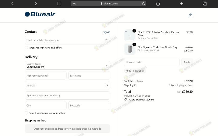218x136 pixels.
Task: Click the First name (optional) field
Action: (x=46, y=75)
